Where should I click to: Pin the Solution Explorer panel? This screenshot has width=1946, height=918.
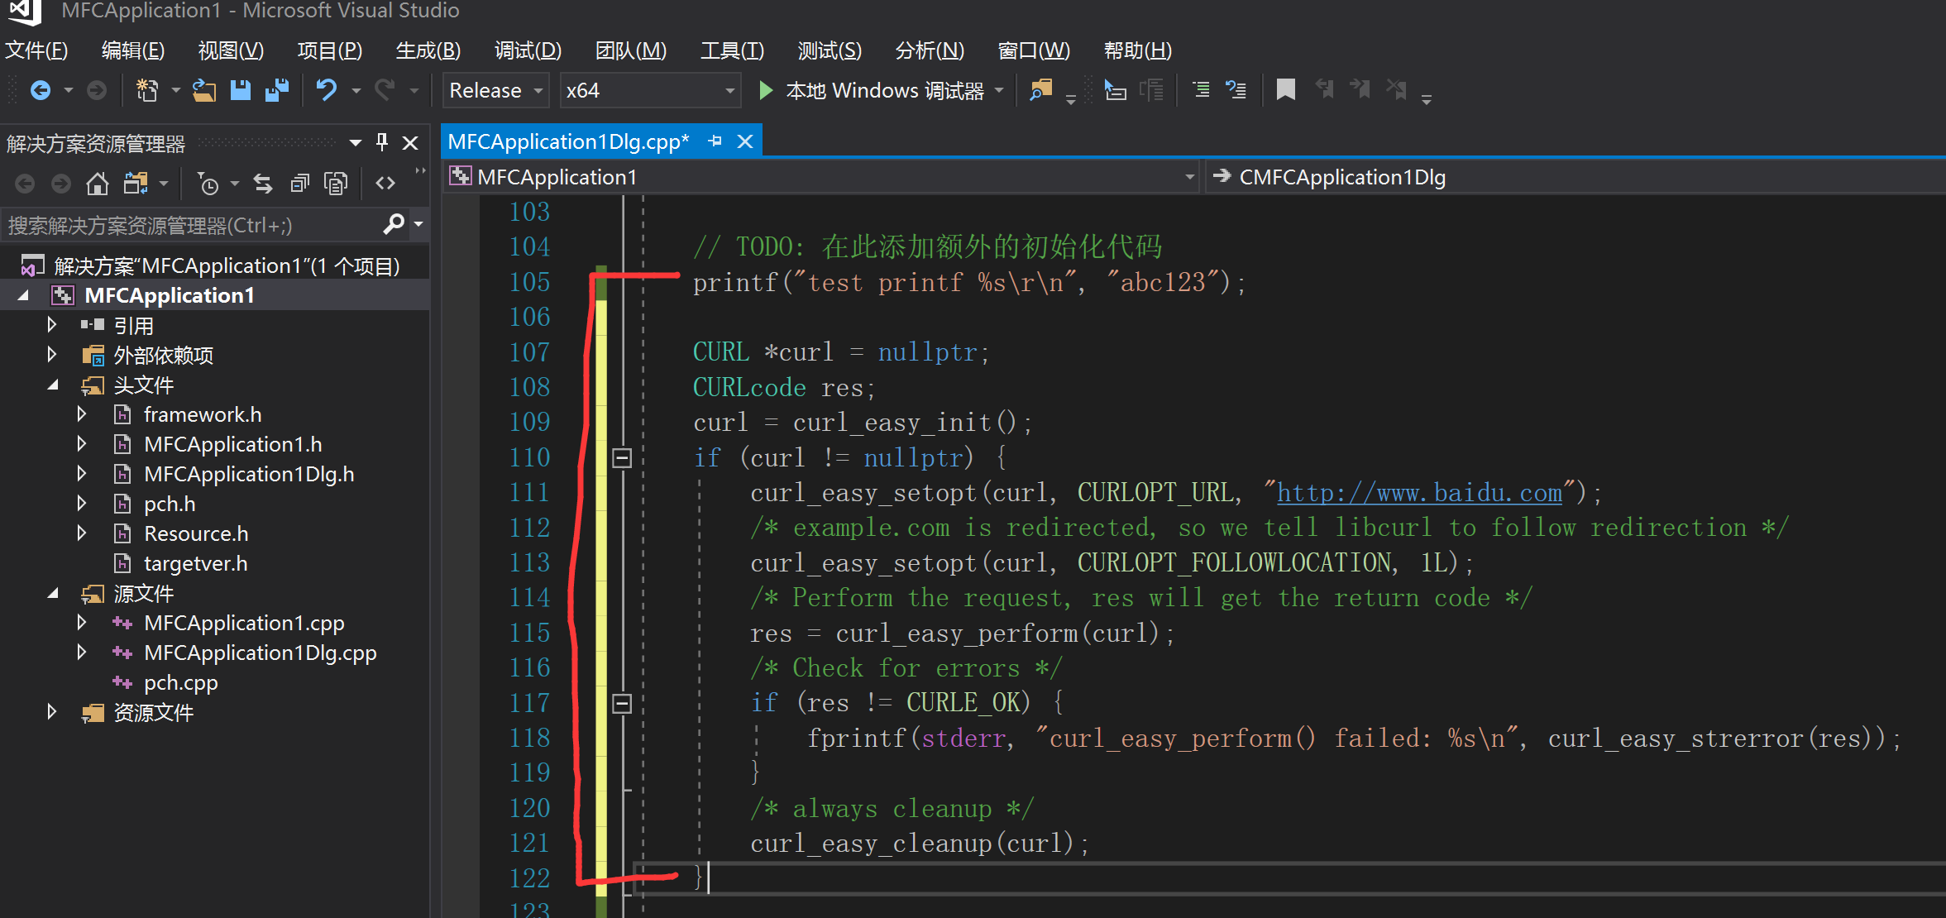click(381, 142)
